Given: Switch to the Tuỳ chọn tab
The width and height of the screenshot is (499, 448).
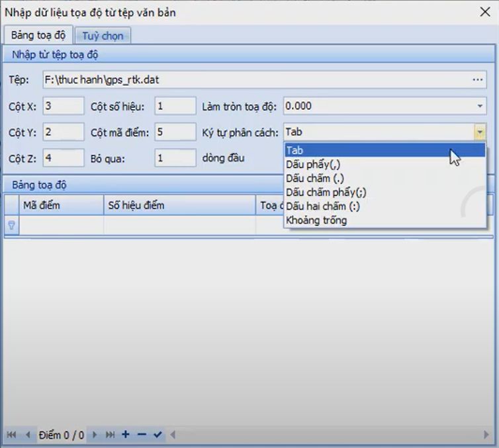Looking at the screenshot, I should tap(103, 35).
